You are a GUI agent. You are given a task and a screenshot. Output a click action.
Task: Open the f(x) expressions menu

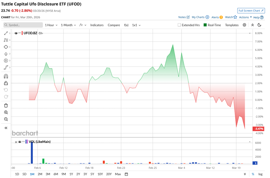click(126, 25)
